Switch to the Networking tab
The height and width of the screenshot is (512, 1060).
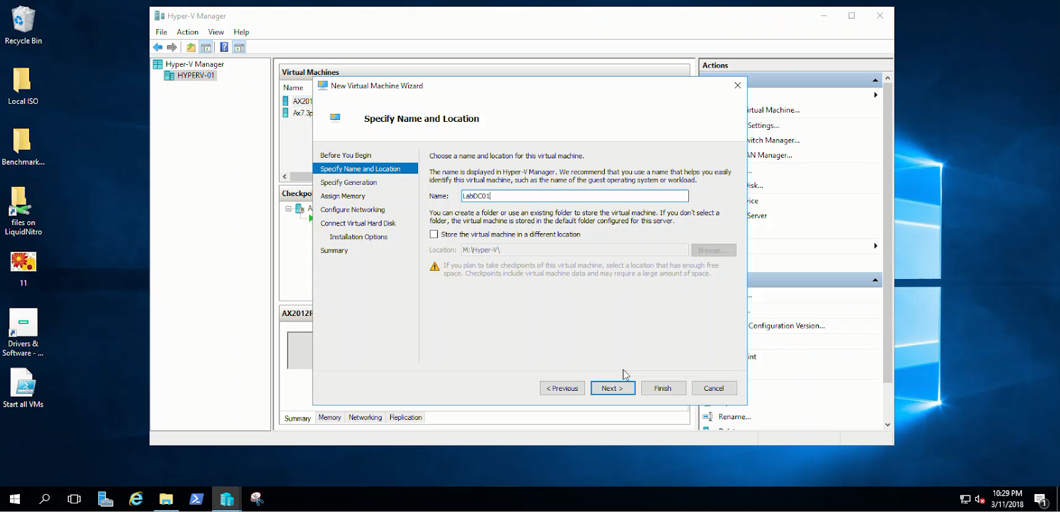coord(365,417)
